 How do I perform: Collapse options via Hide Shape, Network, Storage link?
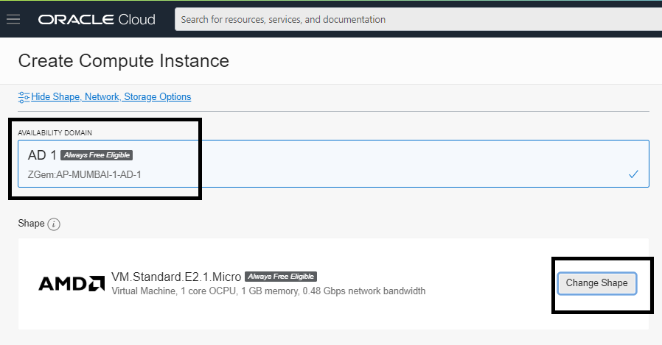click(111, 97)
